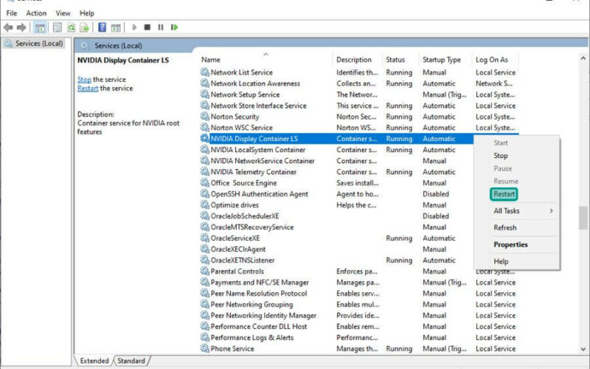
Task: Select the Network Store Interface Service row
Action: pyautogui.click(x=359, y=106)
